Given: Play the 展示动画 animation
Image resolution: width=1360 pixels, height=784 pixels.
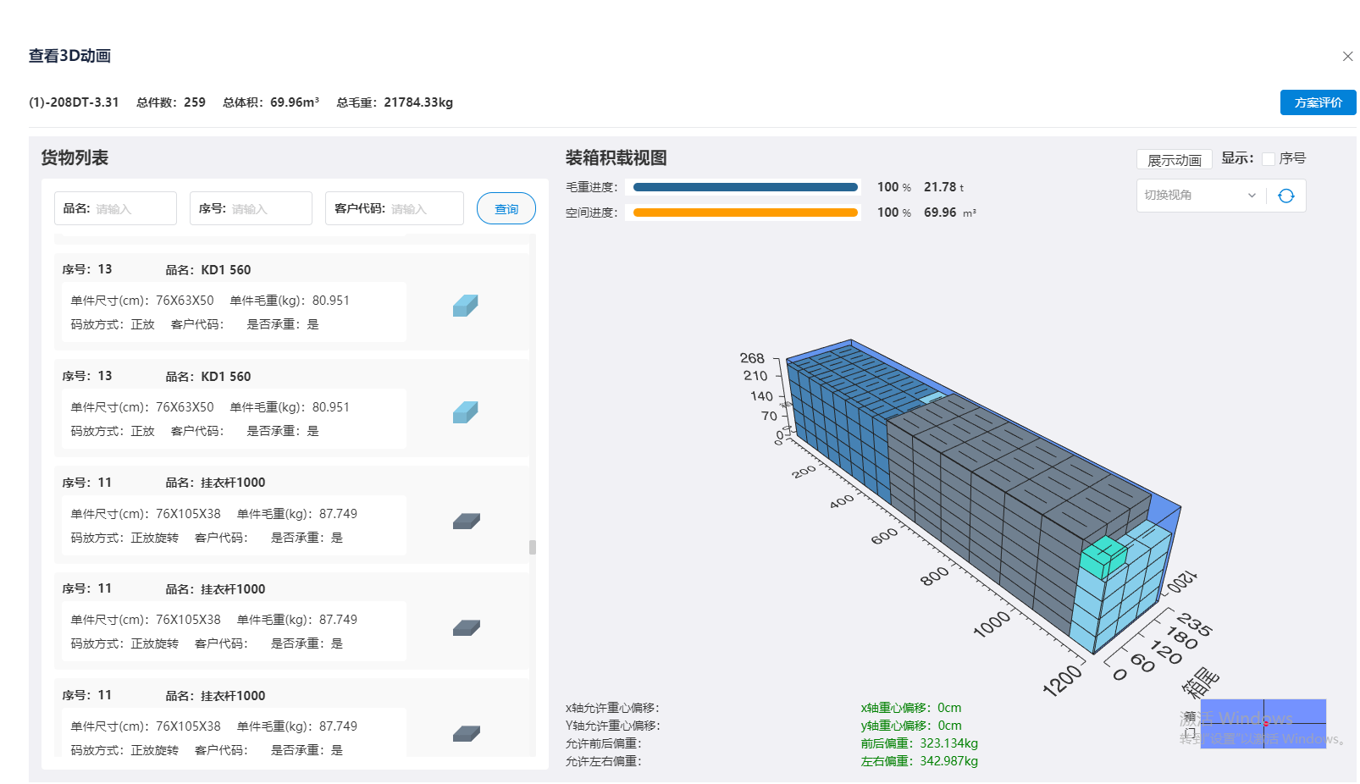Looking at the screenshot, I should pos(1174,160).
